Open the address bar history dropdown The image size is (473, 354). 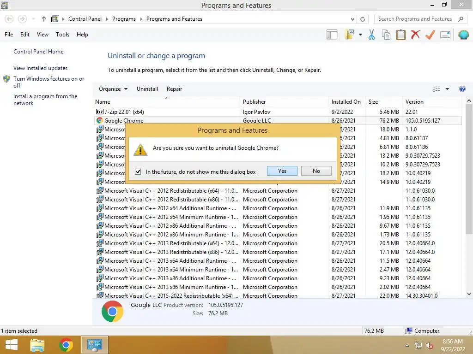tap(352, 19)
